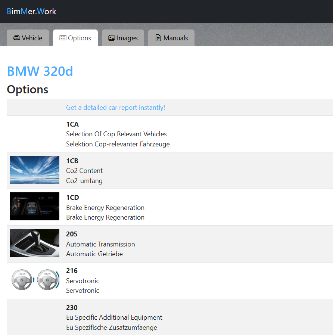The width and height of the screenshot is (333, 335).
Task: Click the Servotronic steering wheels image
Action: coord(35,280)
